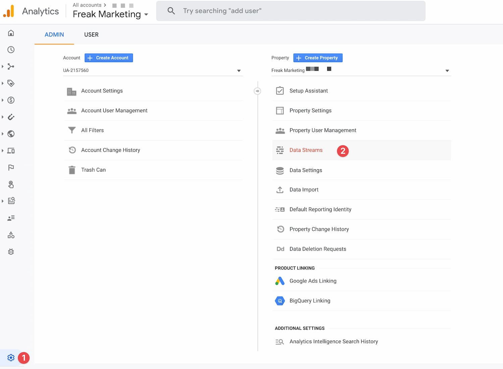This screenshot has height=369, width=503.
Task: Switch to the USER tab
Action: pos(91,35)
